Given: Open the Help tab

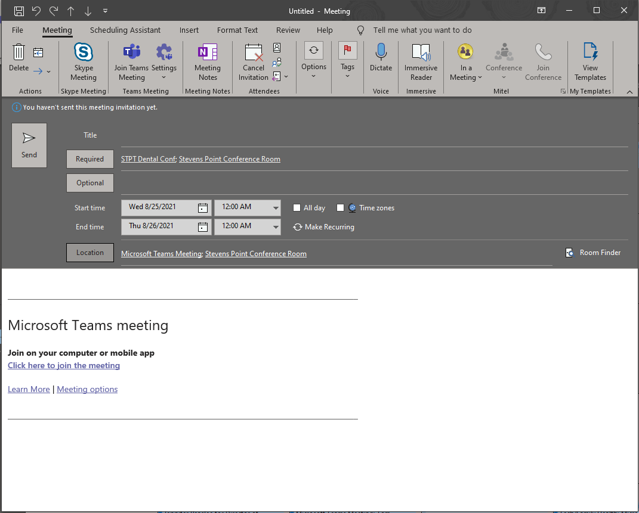Looking at the screenshot, I should 325,30.
